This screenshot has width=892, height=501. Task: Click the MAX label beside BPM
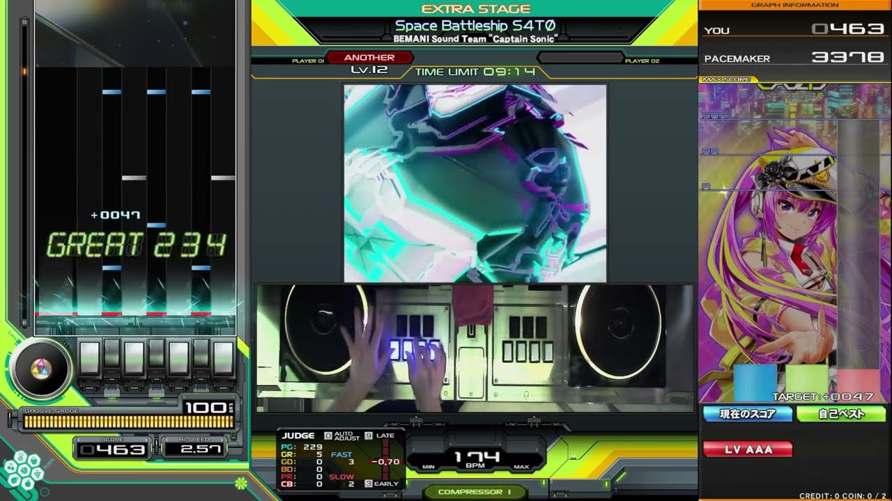(522, 466)
